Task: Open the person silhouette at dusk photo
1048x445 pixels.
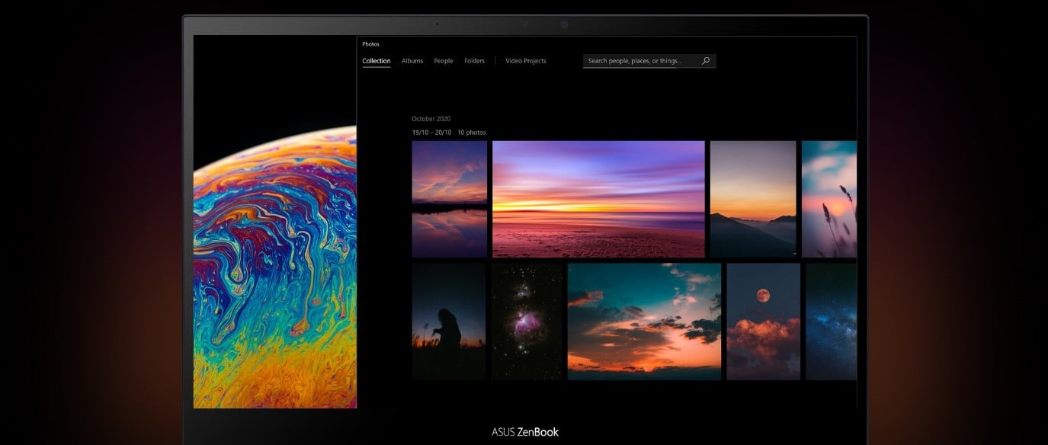Action: (x=449, y=322)
